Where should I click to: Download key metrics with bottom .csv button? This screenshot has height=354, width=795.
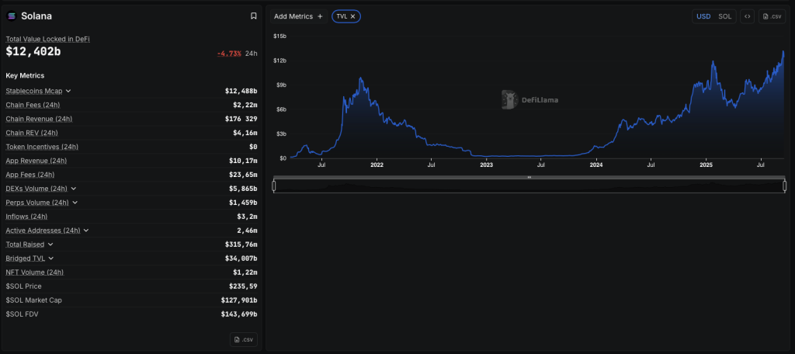point(244,339)
